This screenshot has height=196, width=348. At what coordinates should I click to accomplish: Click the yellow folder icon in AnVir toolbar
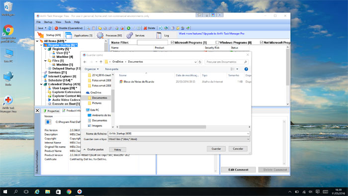click(x=100, y=28)
